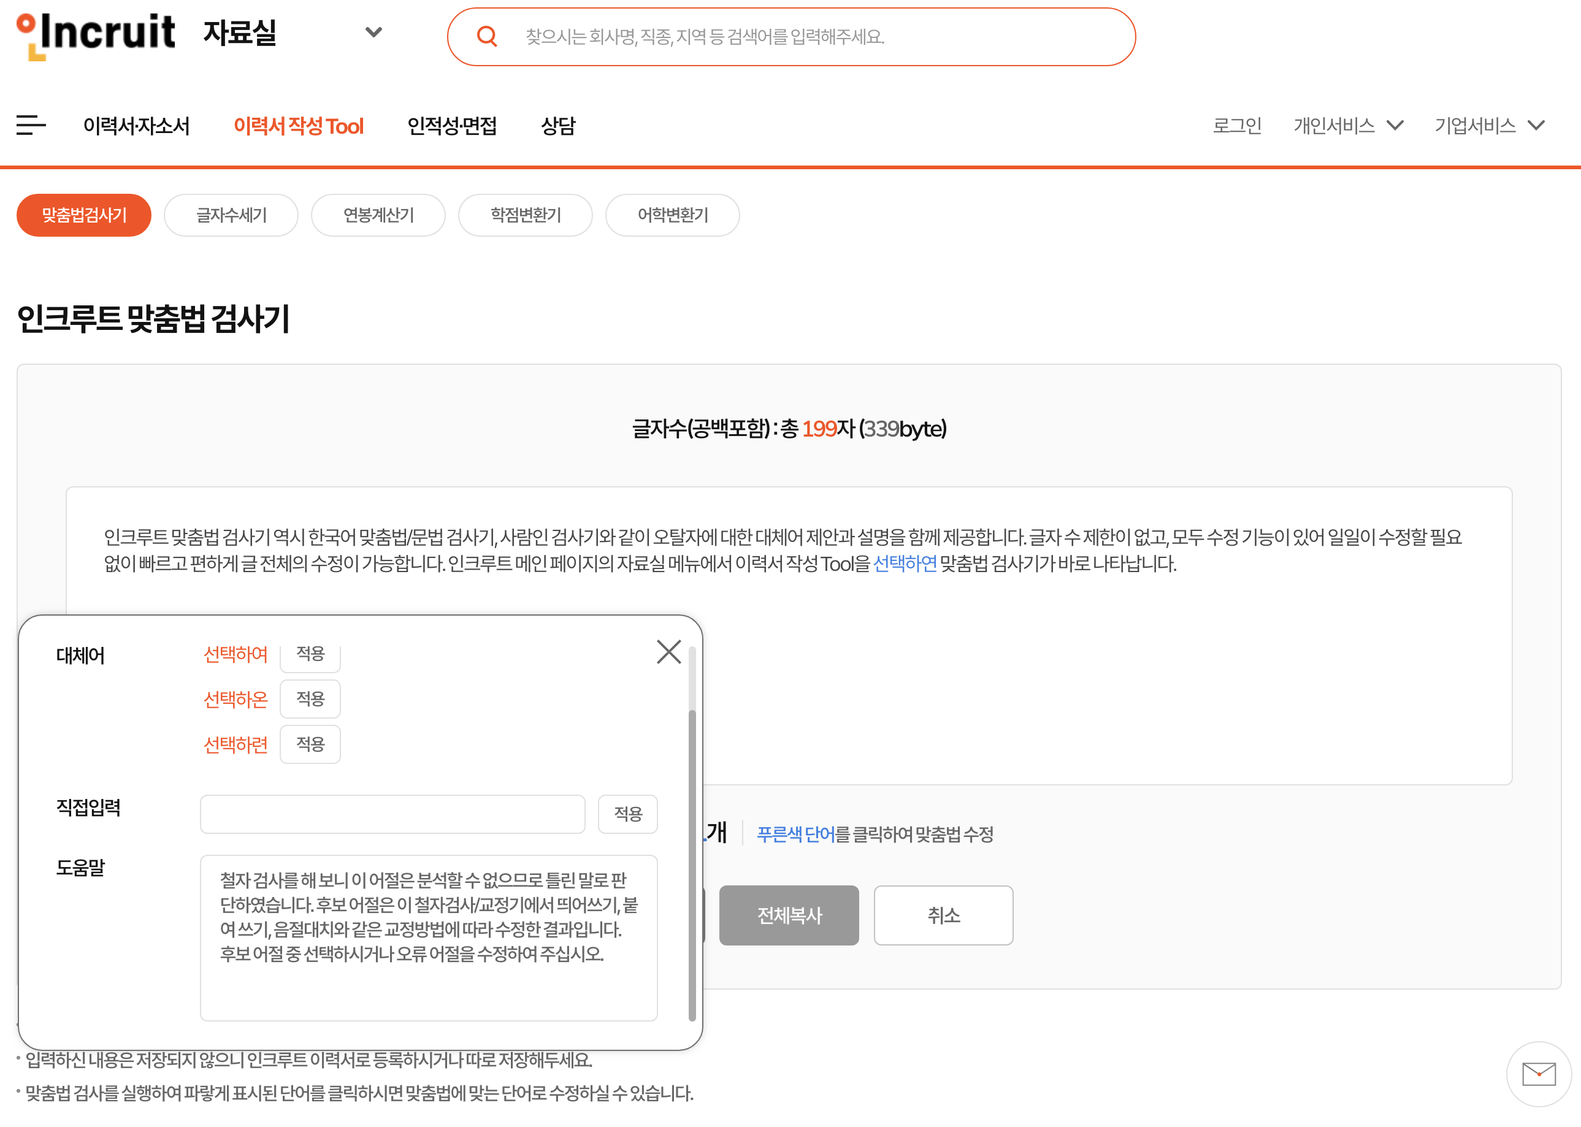
Task: Click 적용 next to 직접입력 field
Action: tap(628, 814)
